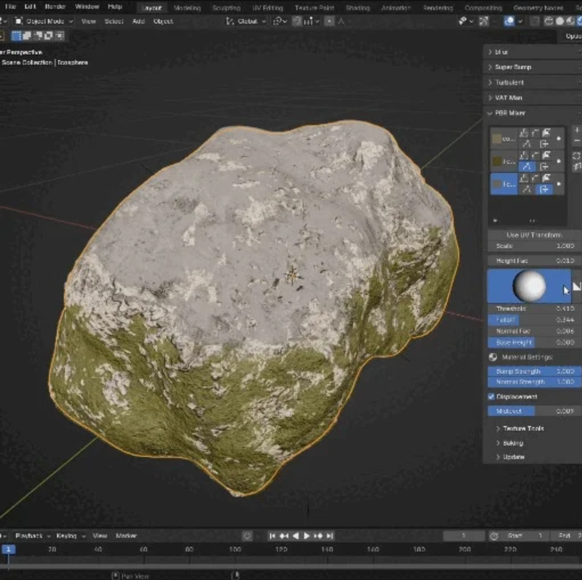Click the material sphere preview thumbnail
This screenshot has height=580, width=582.
click(x=529, y=287)
